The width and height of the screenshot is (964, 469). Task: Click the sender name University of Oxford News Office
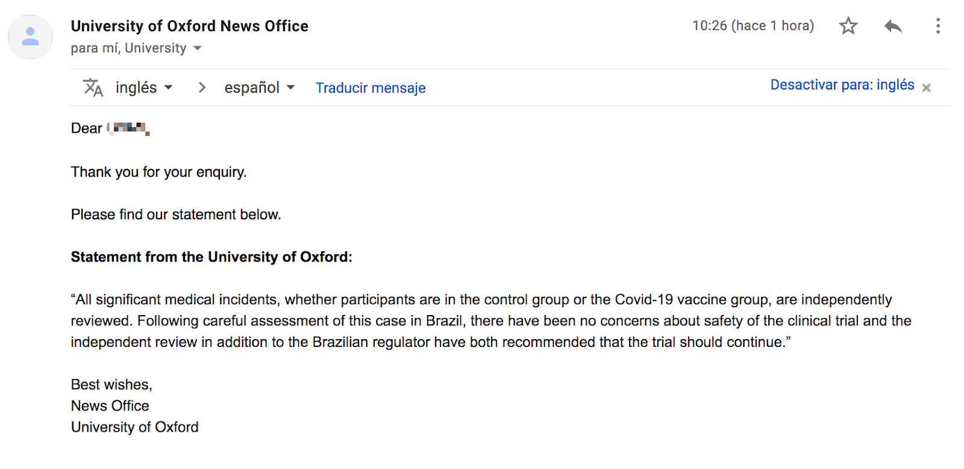point(190,26)
